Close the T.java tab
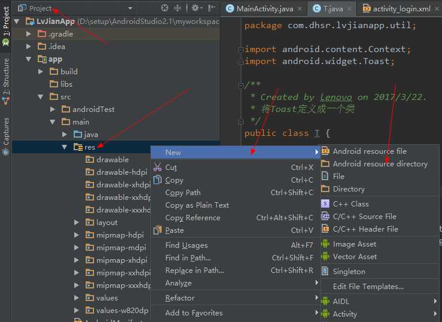Screen dimensions: 442x322 coord(349,9)
